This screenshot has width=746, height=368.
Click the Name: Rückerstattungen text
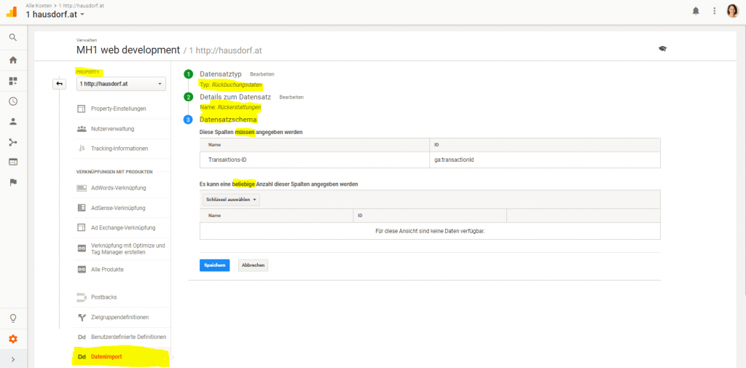point(230,108)
